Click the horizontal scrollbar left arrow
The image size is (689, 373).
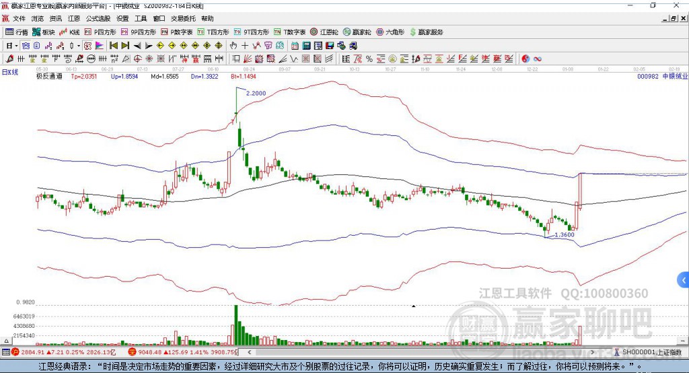pyautogui.click(x=249, y=352)
